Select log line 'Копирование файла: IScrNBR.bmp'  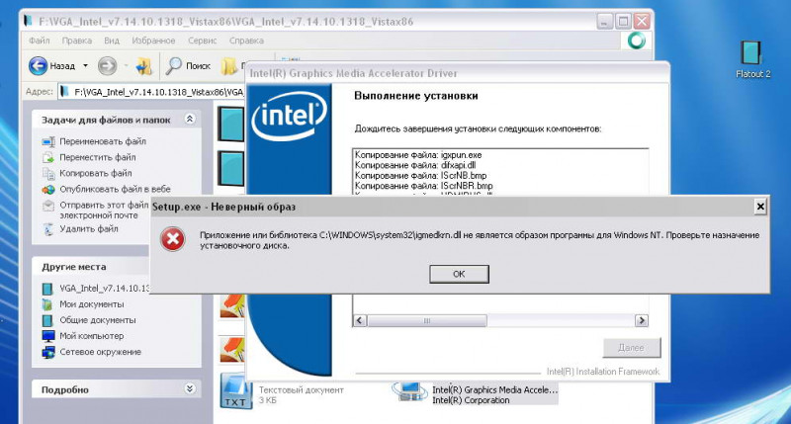click(x=424, y=186)
